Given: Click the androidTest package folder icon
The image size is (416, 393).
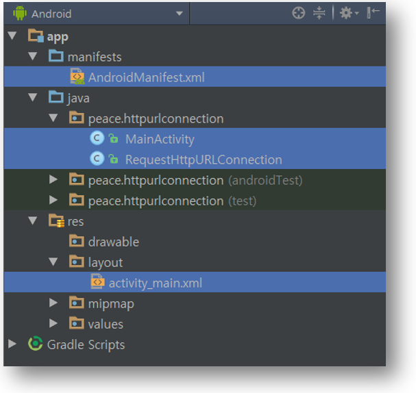Looking at the screenshot, I should pyautogui.click(x=77, y=179).
